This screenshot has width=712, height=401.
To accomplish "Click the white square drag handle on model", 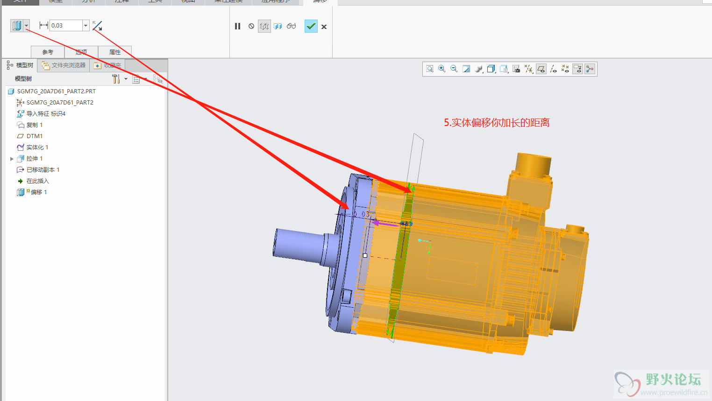I will click(x=365, y=255).
